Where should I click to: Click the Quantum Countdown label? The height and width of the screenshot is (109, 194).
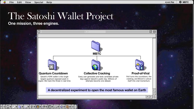pyautogui.click(x=53, y=73)
